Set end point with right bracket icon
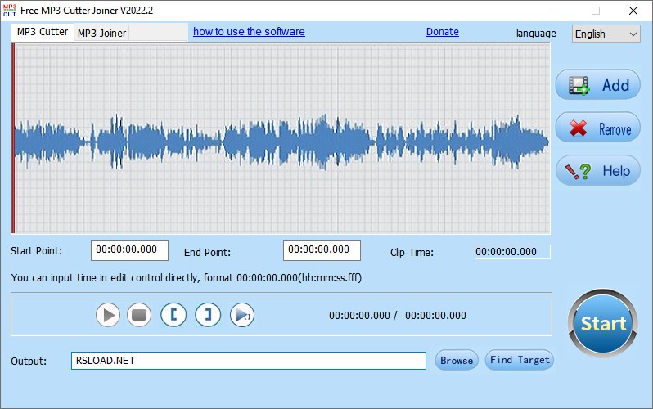This screenshot has height=409, width=653. point(208,315)
